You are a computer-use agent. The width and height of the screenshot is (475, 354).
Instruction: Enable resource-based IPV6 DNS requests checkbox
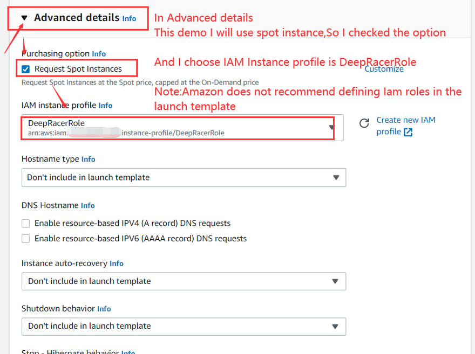click(26, 238)
